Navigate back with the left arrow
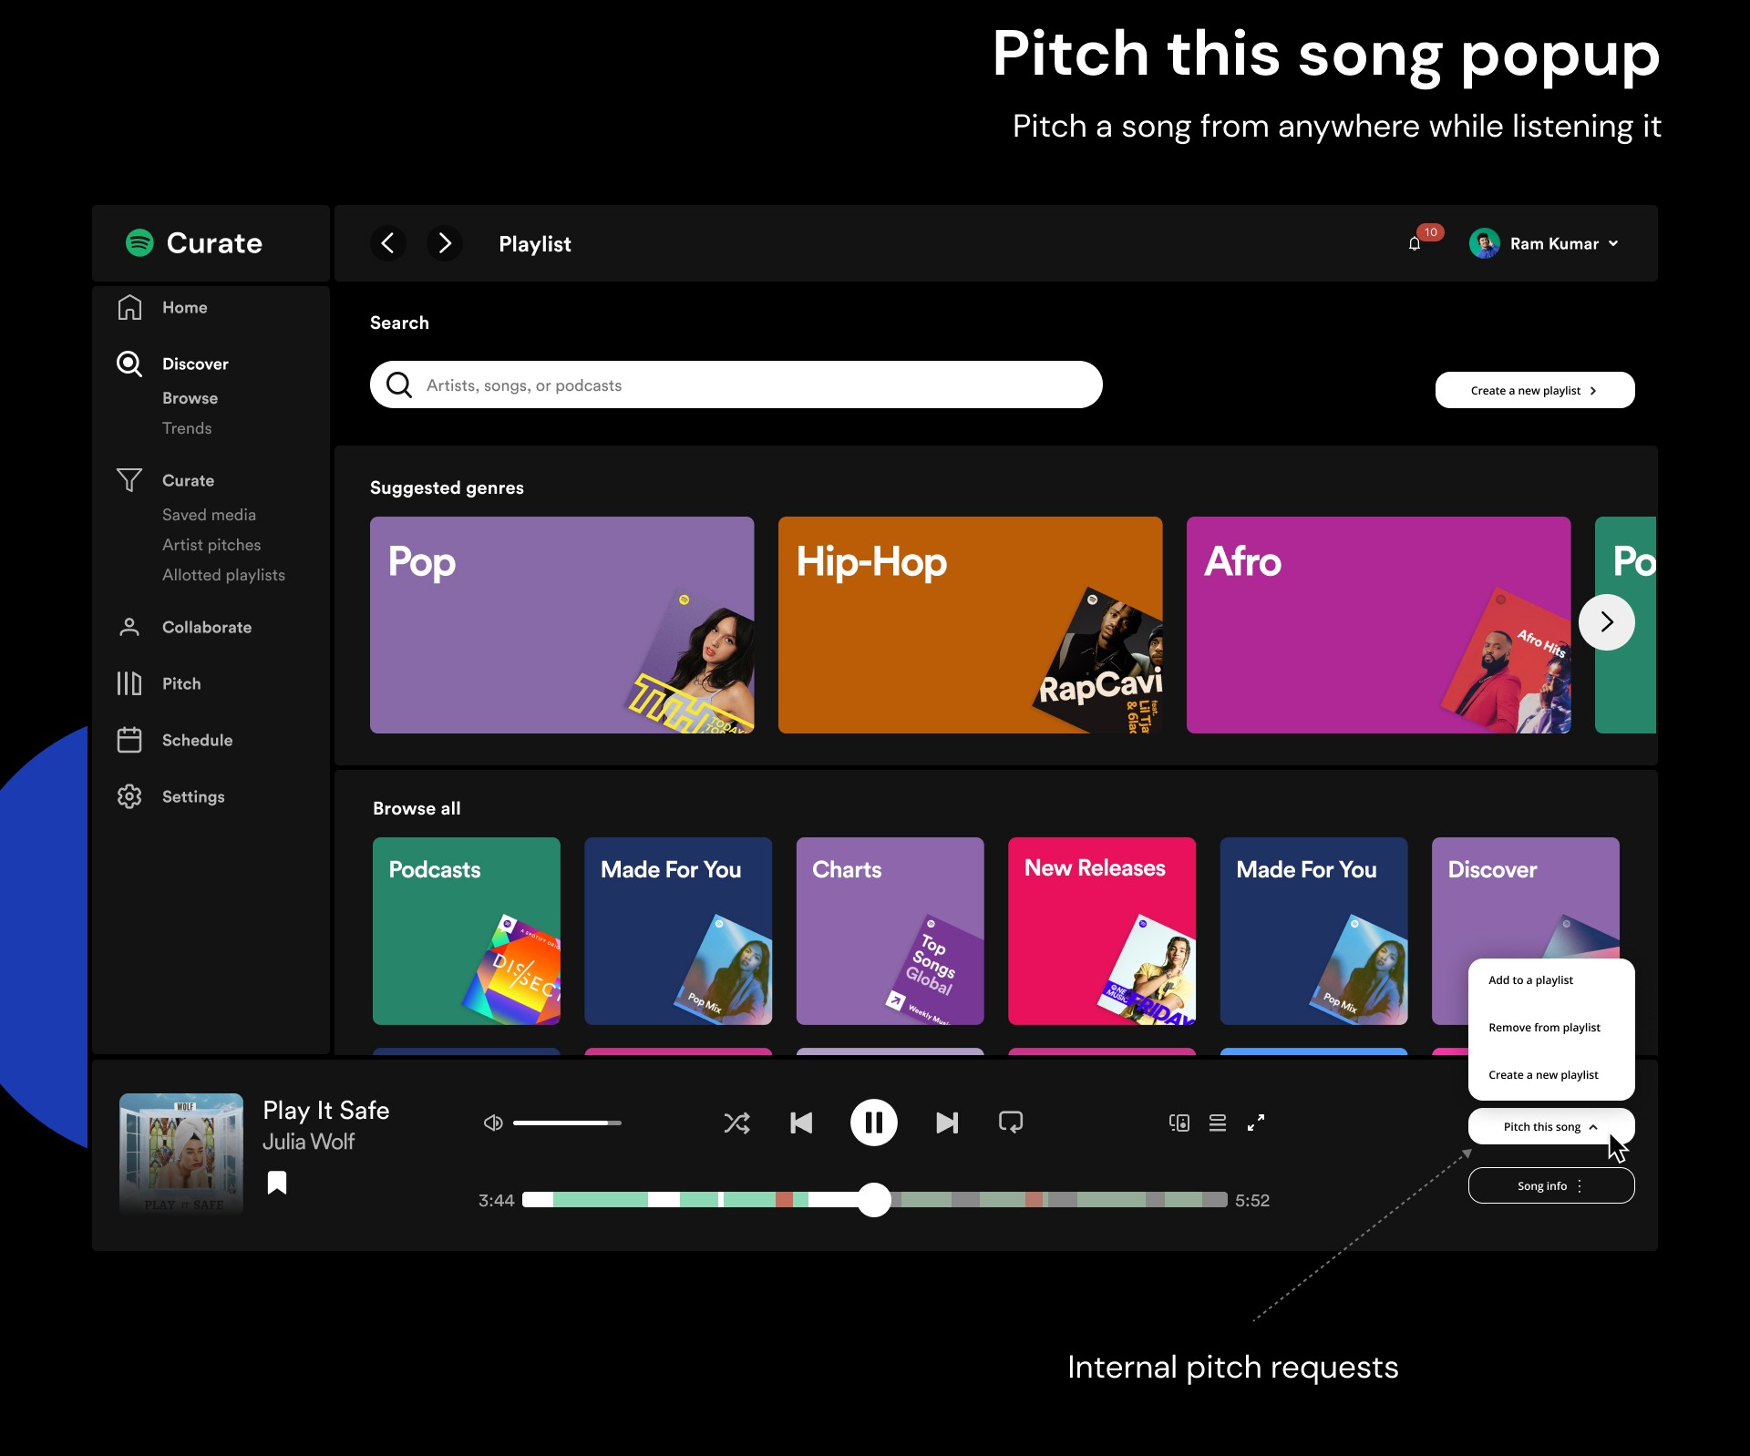The width and height of the screenshot is (1750, 1456). [x=387, y=243]
